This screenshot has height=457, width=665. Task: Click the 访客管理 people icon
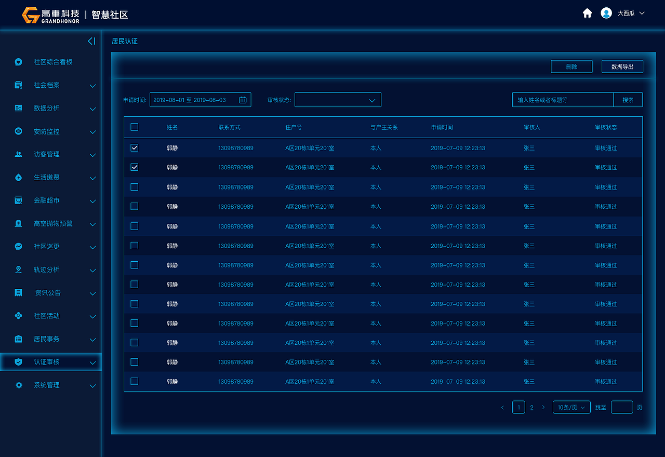point(19,154)
